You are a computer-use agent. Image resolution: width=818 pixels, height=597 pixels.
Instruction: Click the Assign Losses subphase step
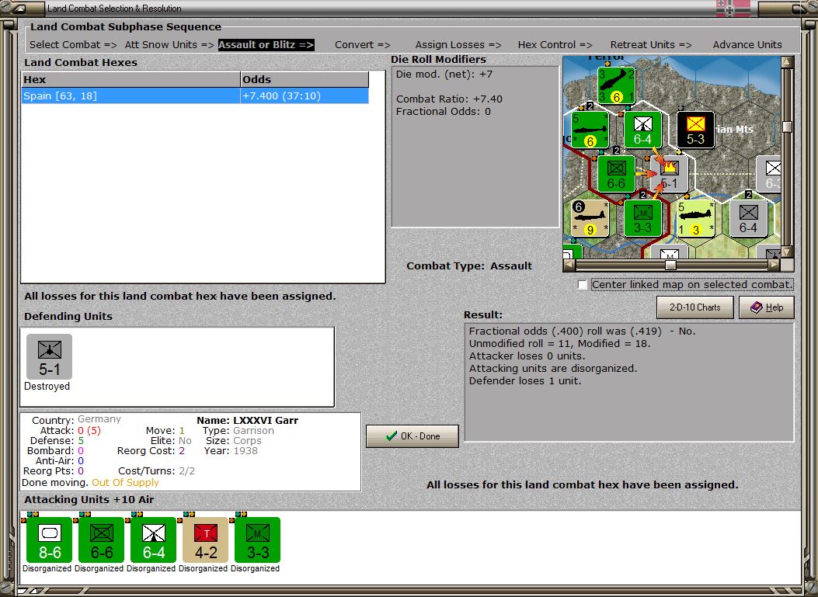point(458,45)
